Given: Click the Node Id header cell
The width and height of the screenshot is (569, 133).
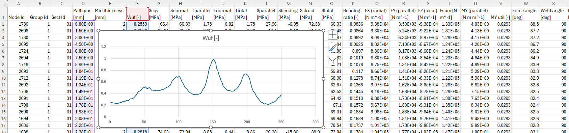Looking at the screenshot, I should tap(18, 14).
